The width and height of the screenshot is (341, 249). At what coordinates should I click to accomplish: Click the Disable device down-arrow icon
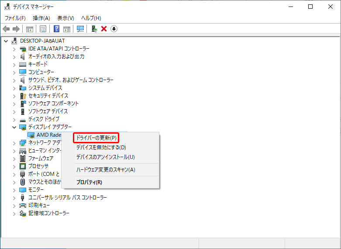click(114, 29)
